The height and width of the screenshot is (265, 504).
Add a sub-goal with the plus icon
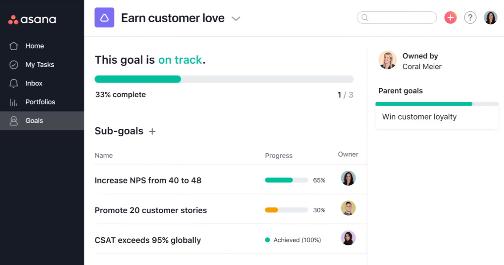[x=152, y=131]
